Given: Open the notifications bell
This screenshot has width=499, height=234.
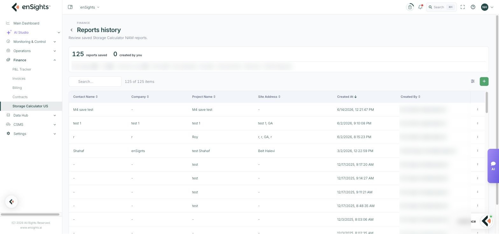Looking at the screenshot, I should coord(420,7).
